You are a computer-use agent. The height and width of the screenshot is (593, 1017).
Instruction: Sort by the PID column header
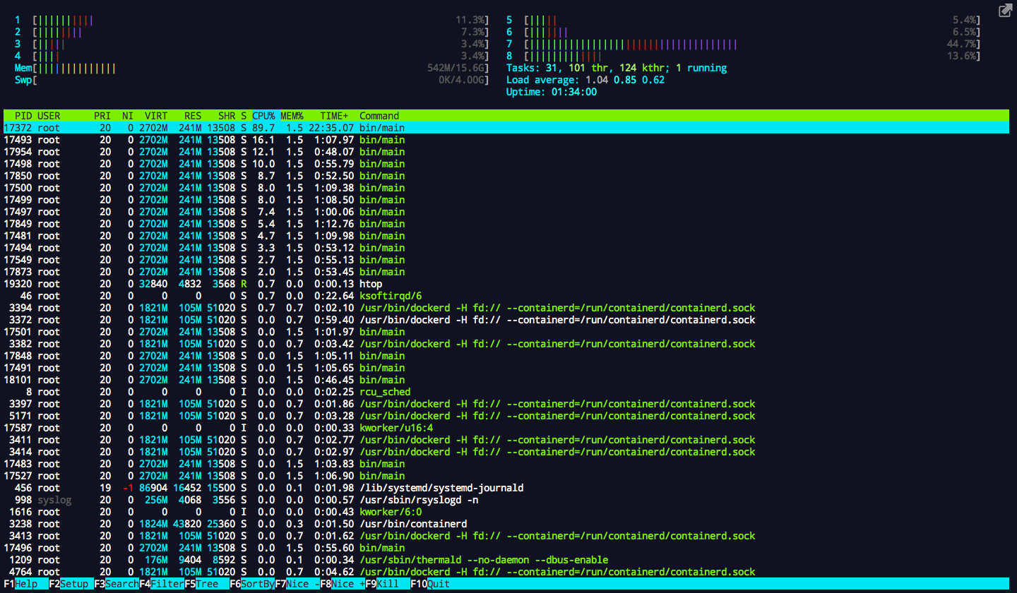tap(23, 116)
